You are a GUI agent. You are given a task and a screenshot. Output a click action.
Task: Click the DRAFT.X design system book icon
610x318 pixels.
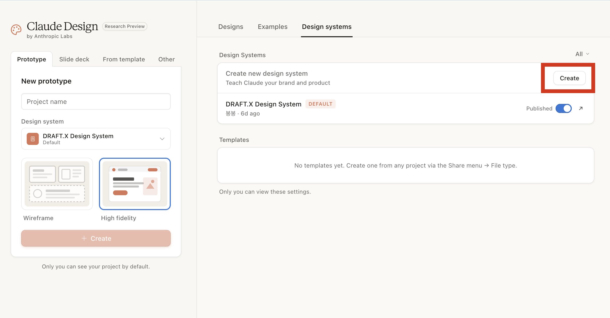point(33,139)
